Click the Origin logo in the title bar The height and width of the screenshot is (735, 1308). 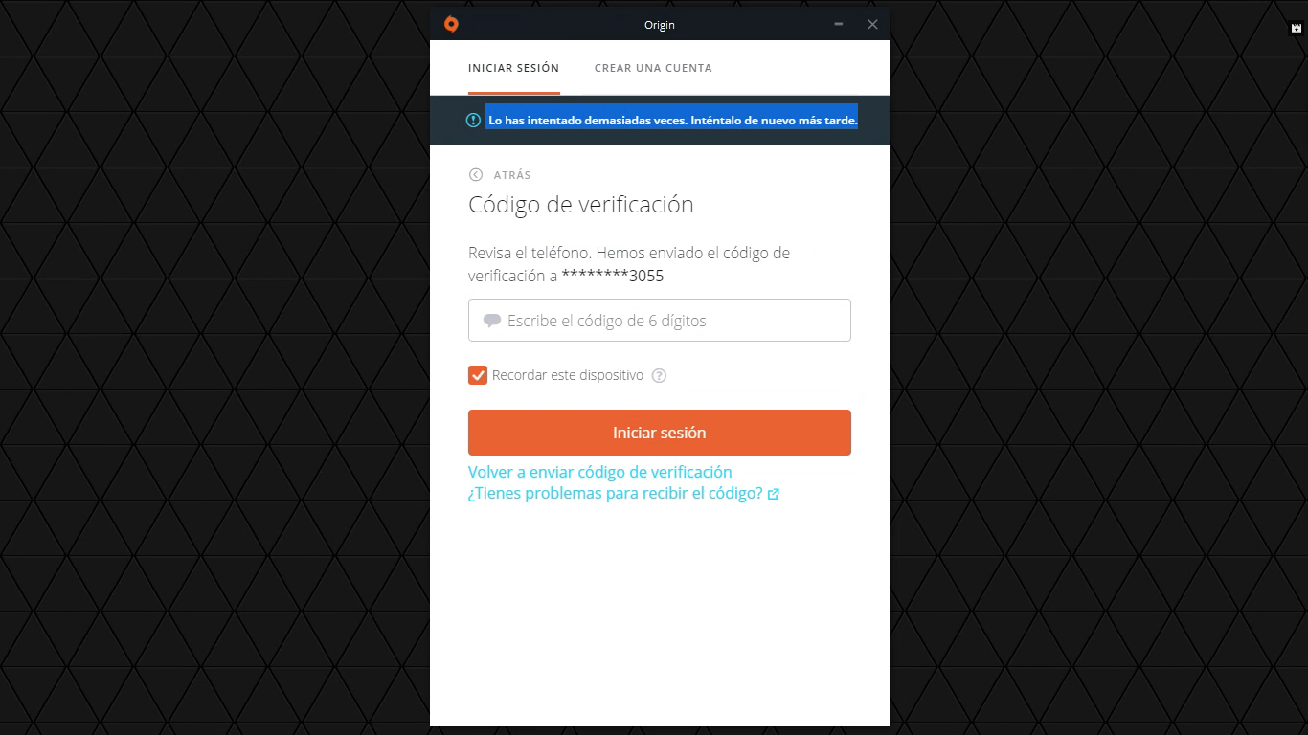(451, 24)
